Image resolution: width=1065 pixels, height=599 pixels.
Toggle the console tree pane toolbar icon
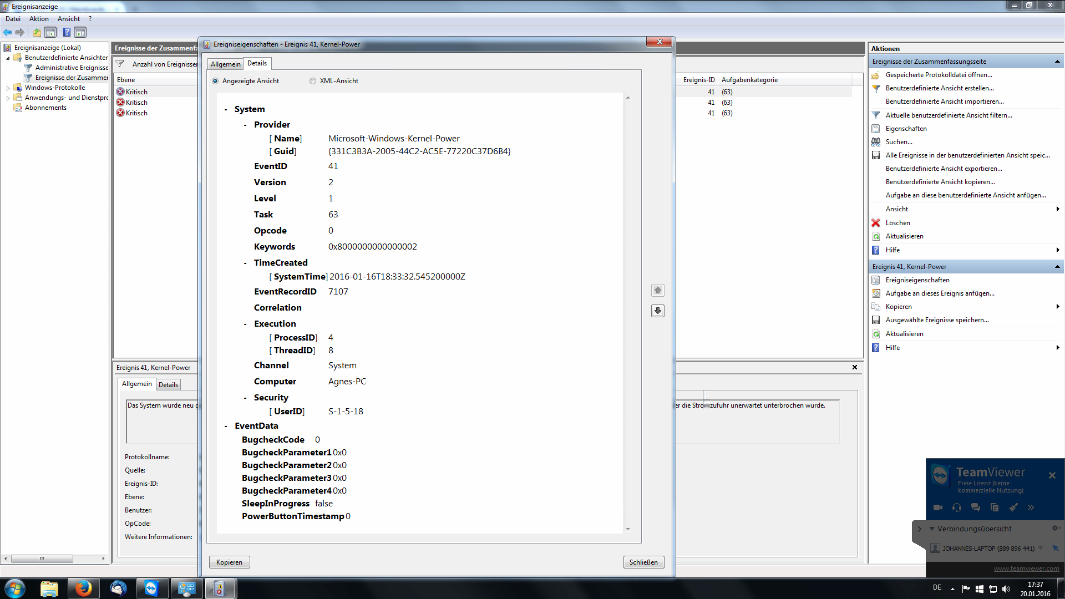pyautogui.click(x=50, y=32)
